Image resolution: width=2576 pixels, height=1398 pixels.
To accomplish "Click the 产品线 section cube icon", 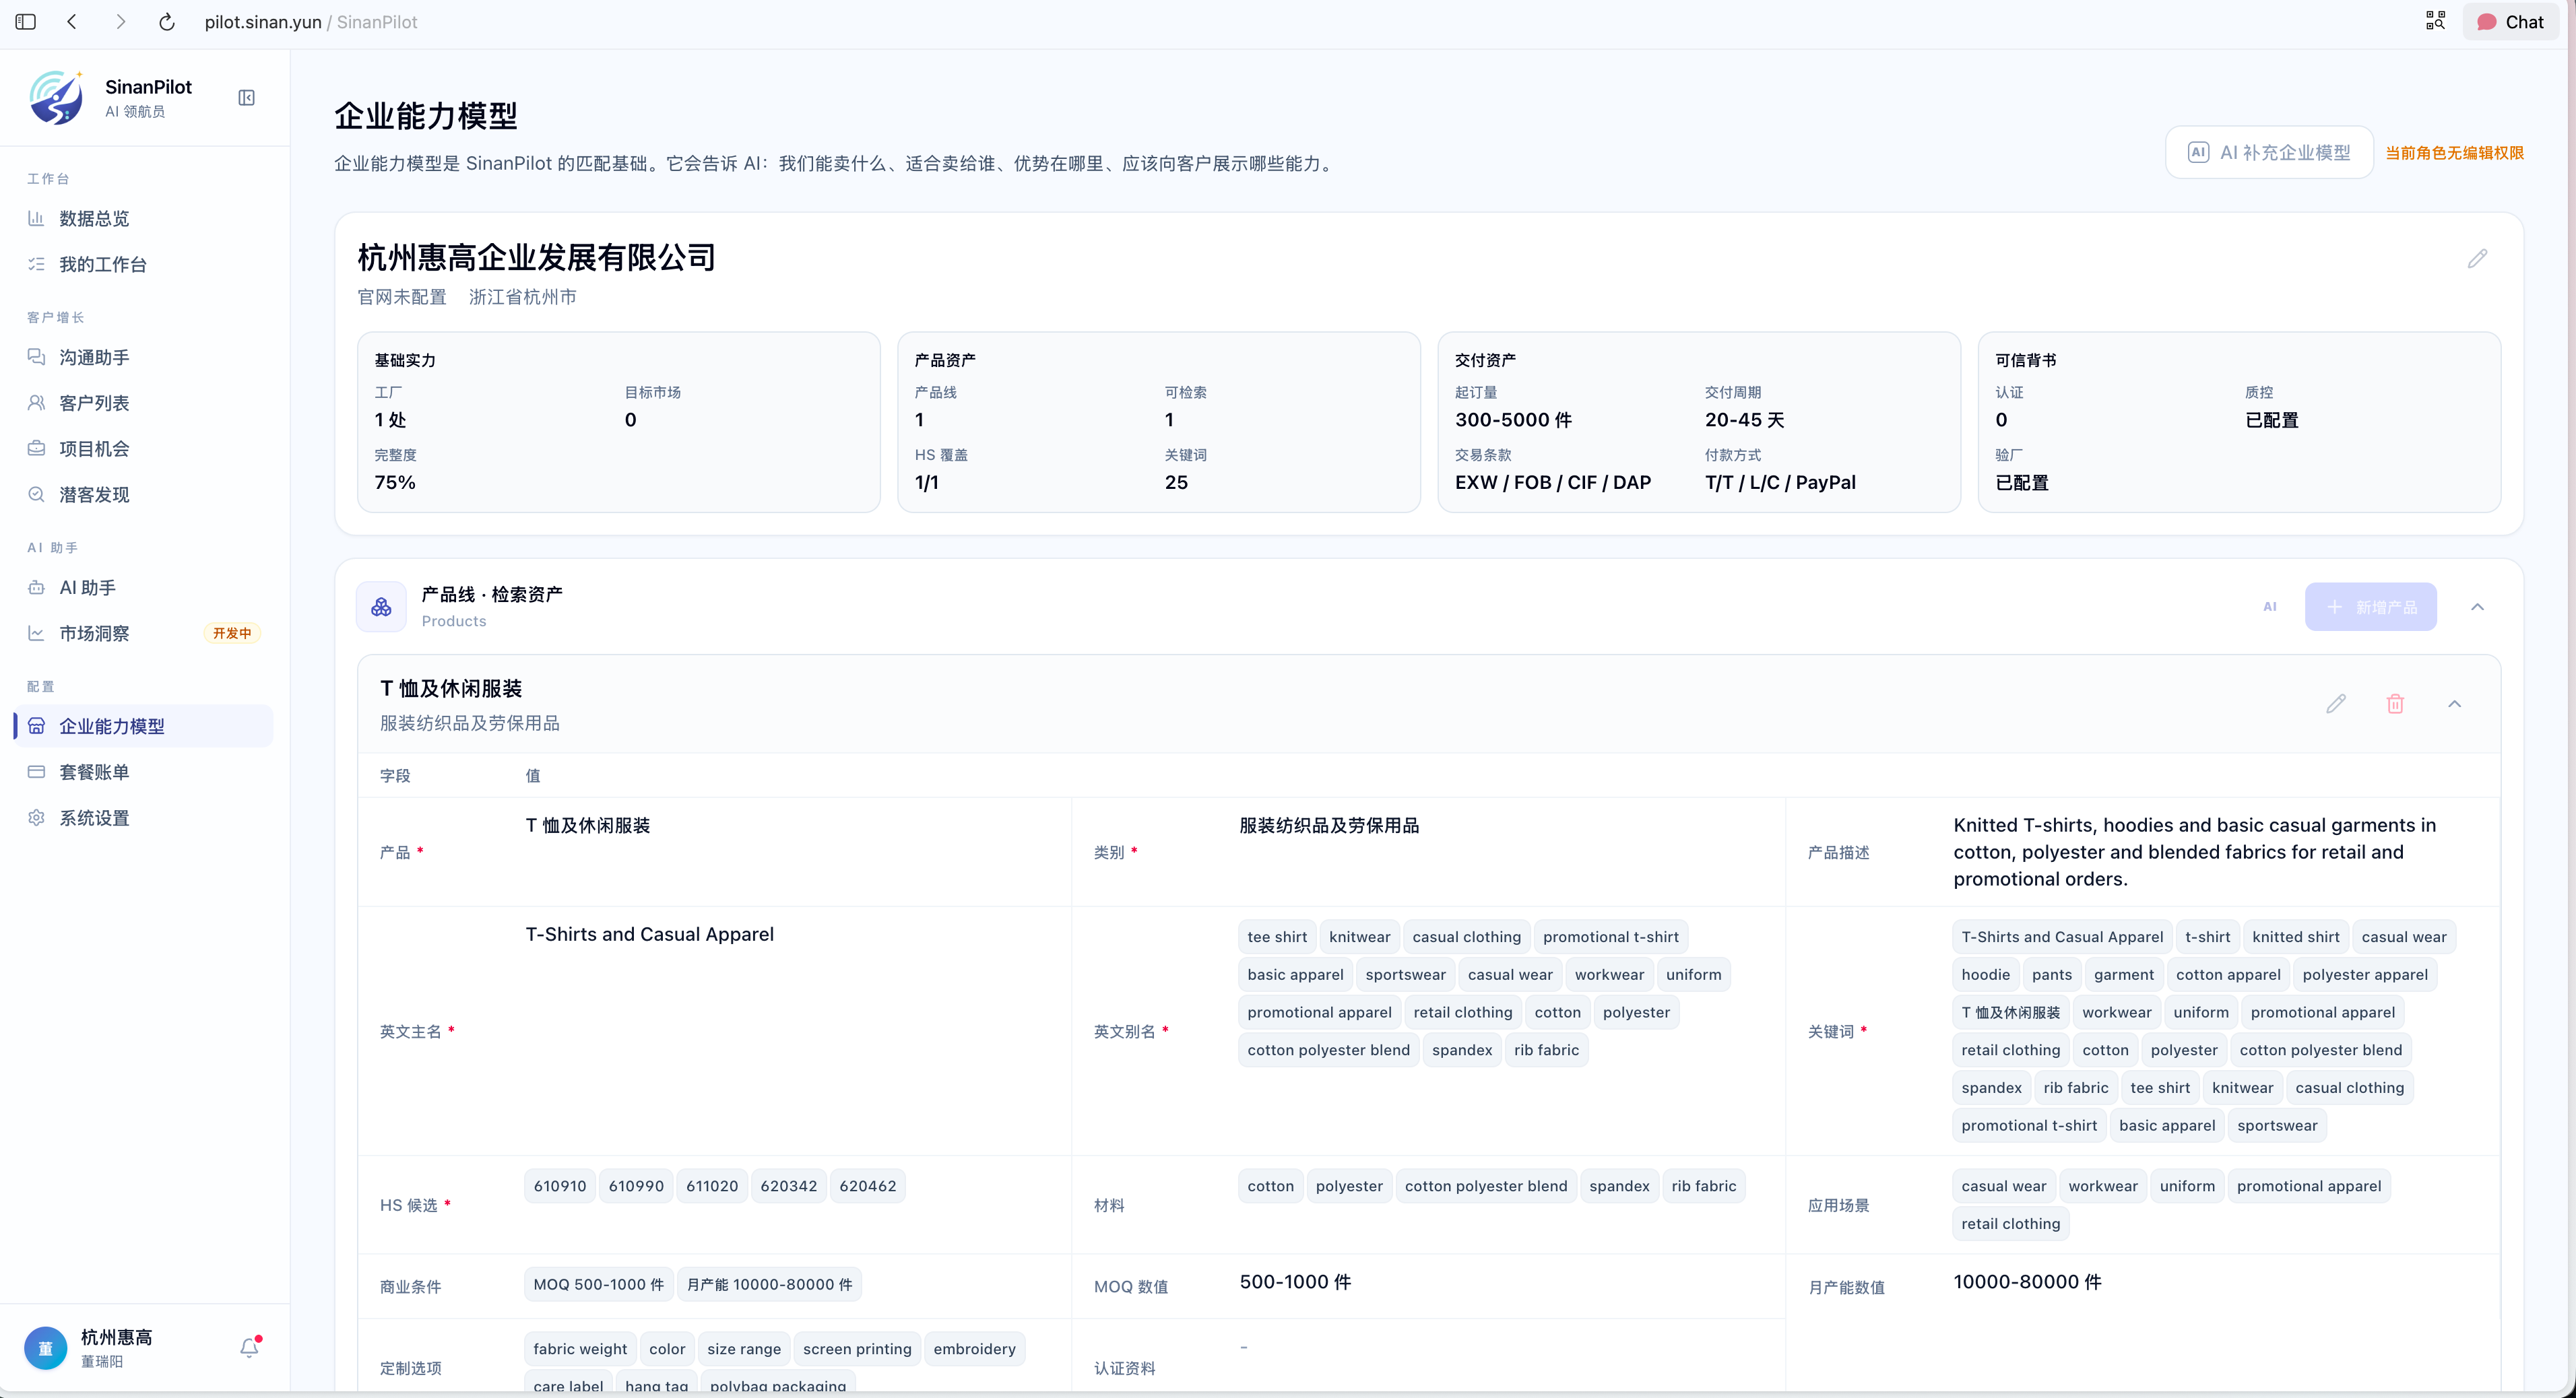I will coord(381,607).
